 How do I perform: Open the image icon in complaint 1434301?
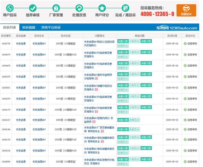96,89
